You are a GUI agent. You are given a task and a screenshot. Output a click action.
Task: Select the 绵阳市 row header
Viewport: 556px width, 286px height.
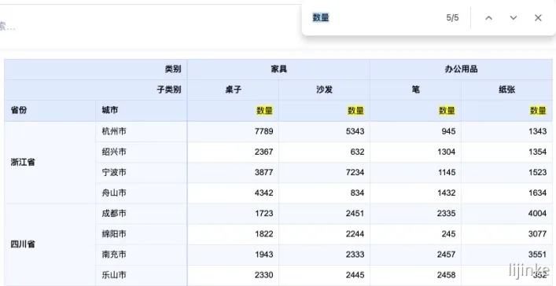142,234
